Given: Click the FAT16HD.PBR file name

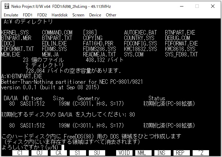Looking at the screenshot, I should 98,43.
